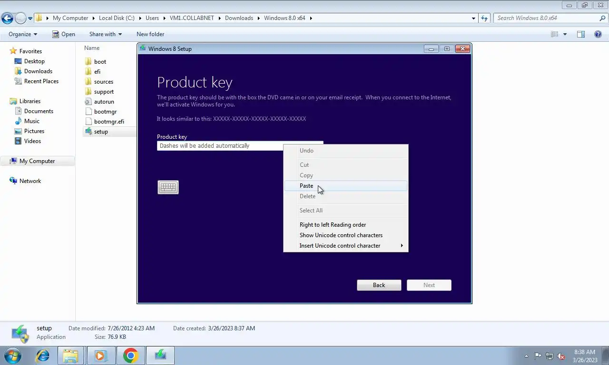The width and height of the screenshot is (609, 365).
Task: Open the Videos library
Action: [x=32, y=141]
